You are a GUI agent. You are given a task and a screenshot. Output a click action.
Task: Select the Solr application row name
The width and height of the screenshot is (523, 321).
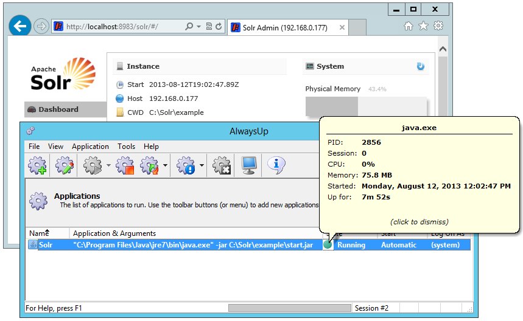(x=46, y=245)
